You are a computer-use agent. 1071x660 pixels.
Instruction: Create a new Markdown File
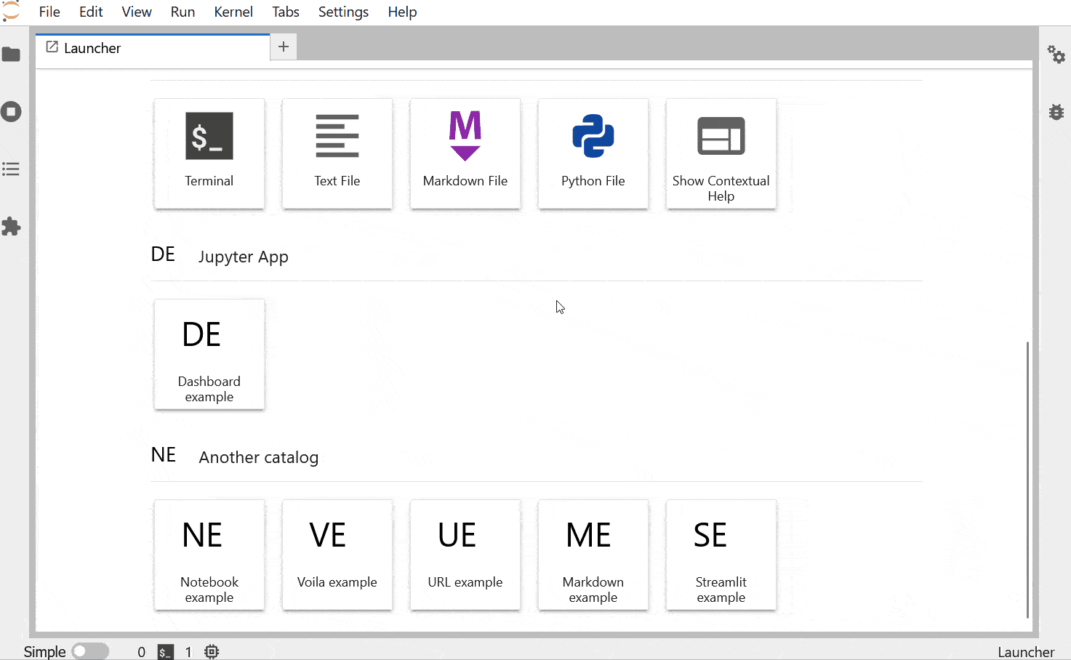click(x=465, y=154)
